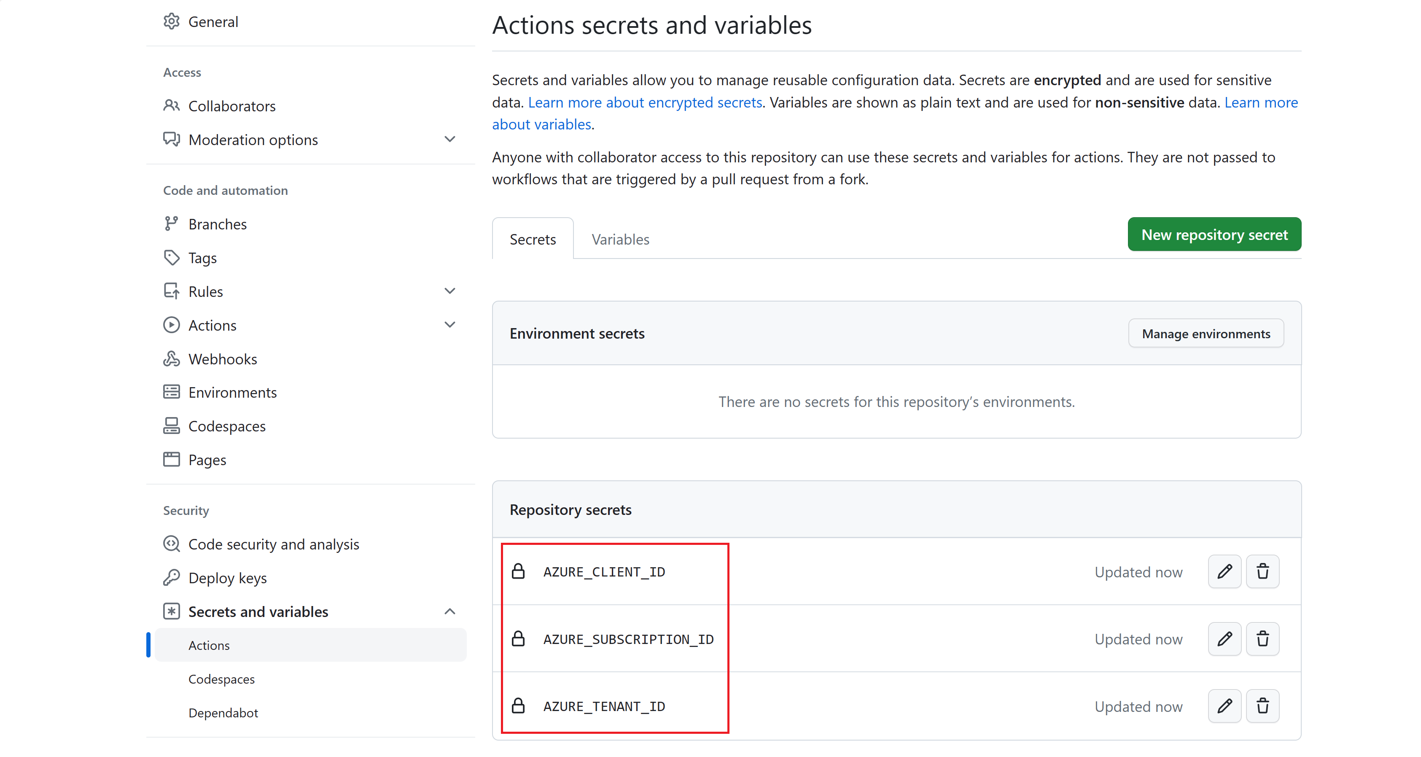Open Branches via the branch icon
Screen dimensions: 1421x757
pos(172,224)
